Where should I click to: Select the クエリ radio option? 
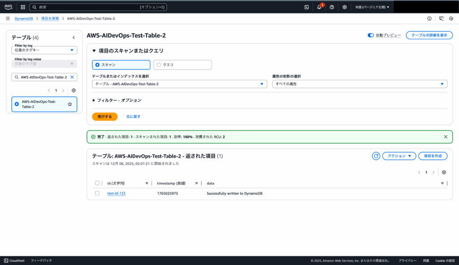[x=159, y=65]
